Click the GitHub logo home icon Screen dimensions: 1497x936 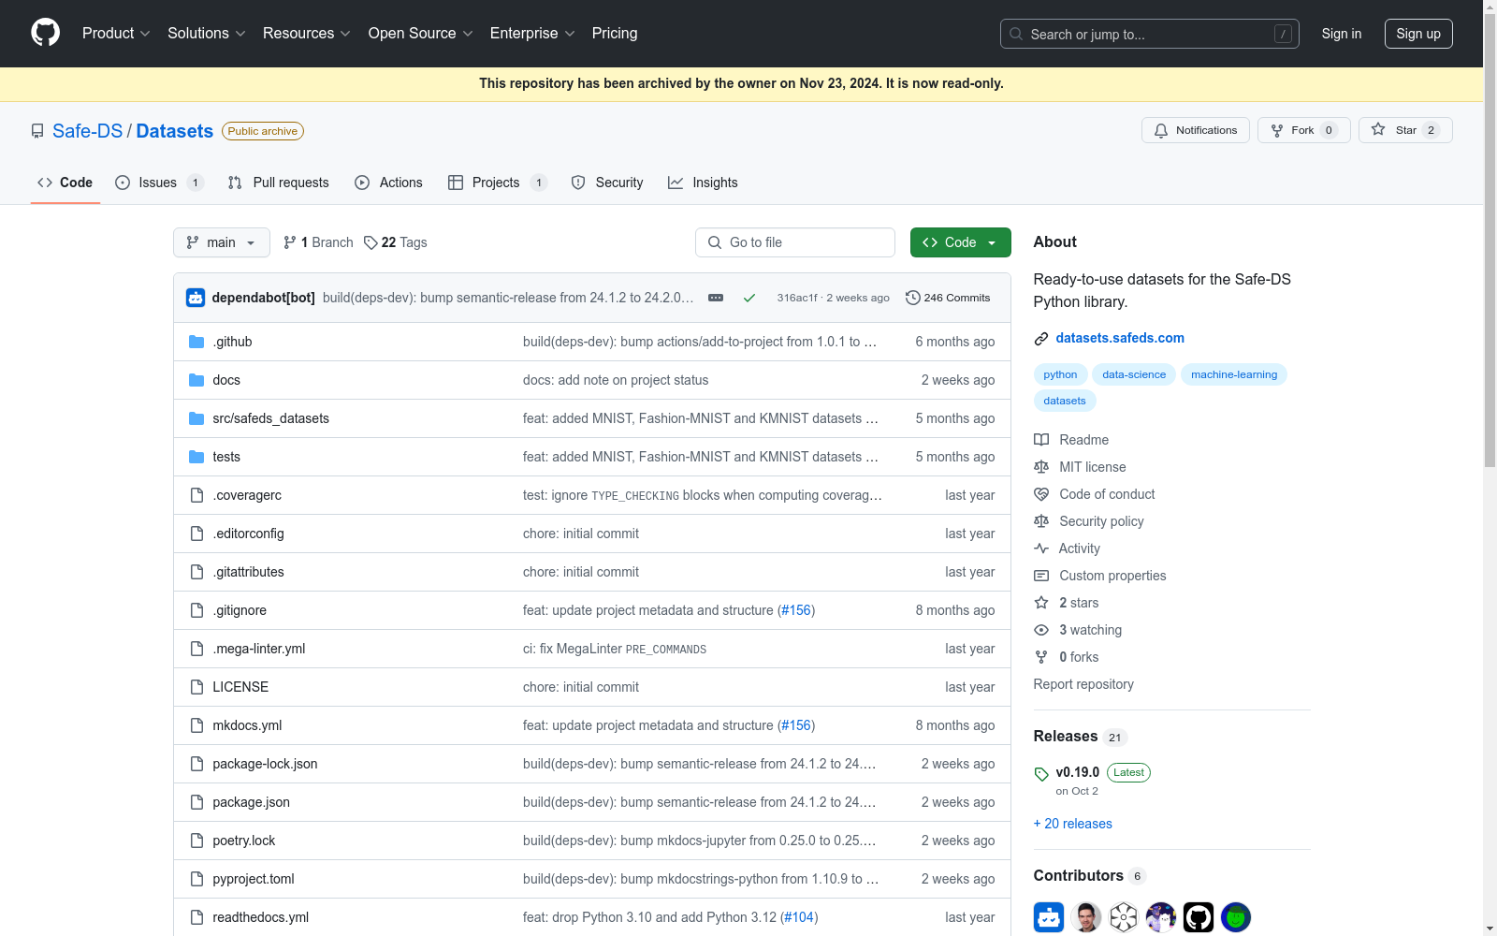click(x=45, y=33)
